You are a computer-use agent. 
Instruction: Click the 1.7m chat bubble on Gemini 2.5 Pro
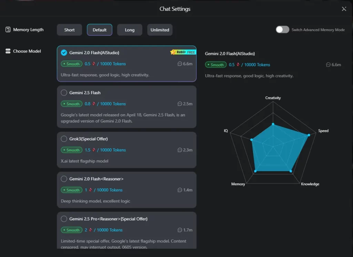[x=180, y=230]
